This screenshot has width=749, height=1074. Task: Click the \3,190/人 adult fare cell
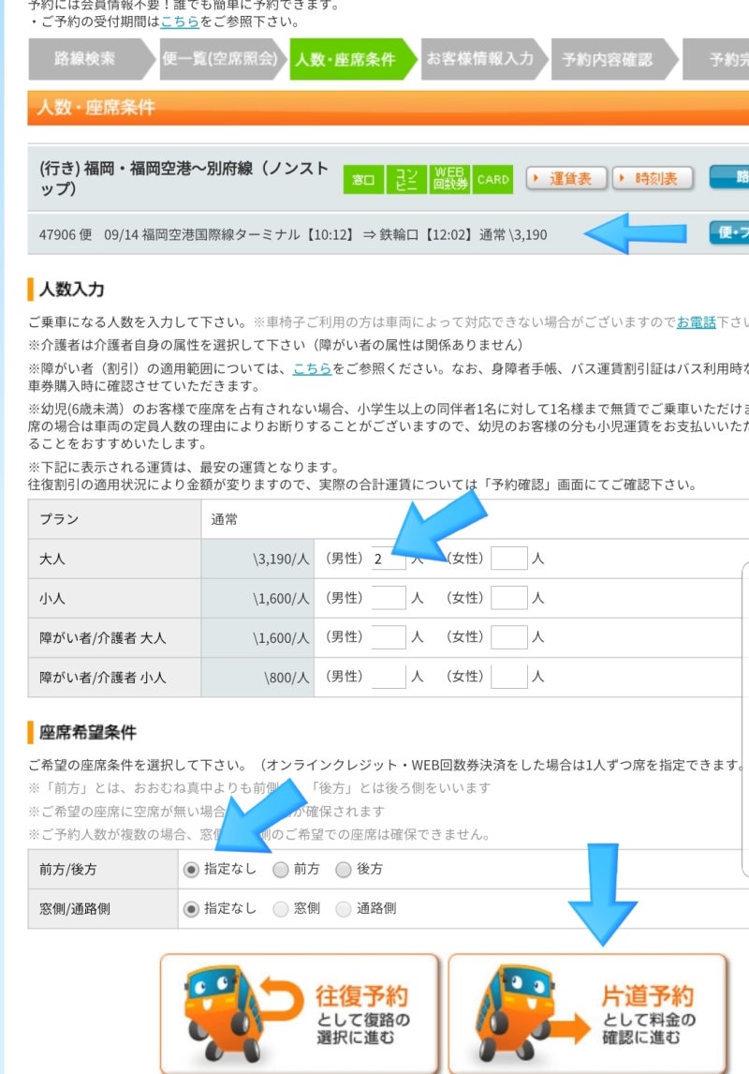pos(257,559)
